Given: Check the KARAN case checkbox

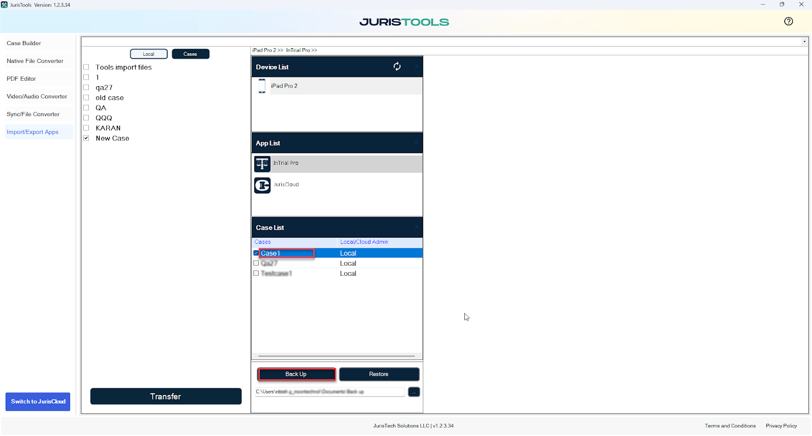Looking at the screenshot, I should (x=86, y=128).
